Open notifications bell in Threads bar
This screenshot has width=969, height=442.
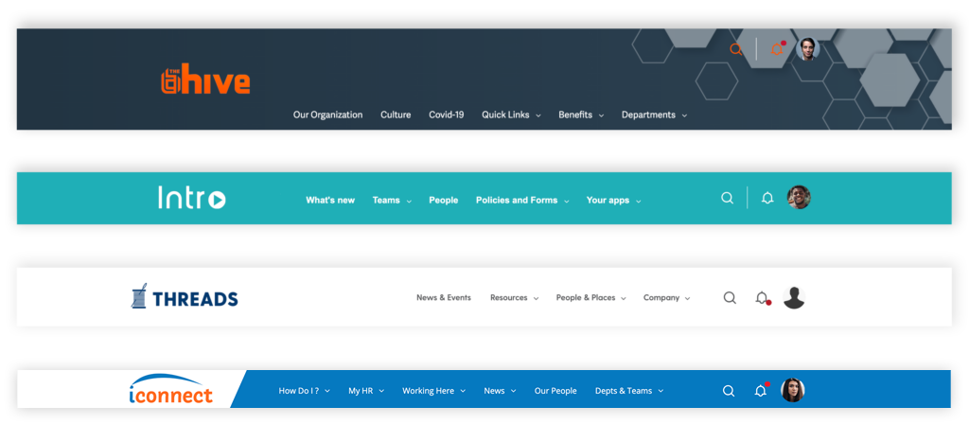[763, 298]
